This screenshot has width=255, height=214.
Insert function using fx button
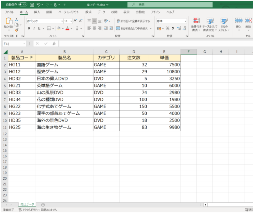pyautogui.click(x=54, y=43)
